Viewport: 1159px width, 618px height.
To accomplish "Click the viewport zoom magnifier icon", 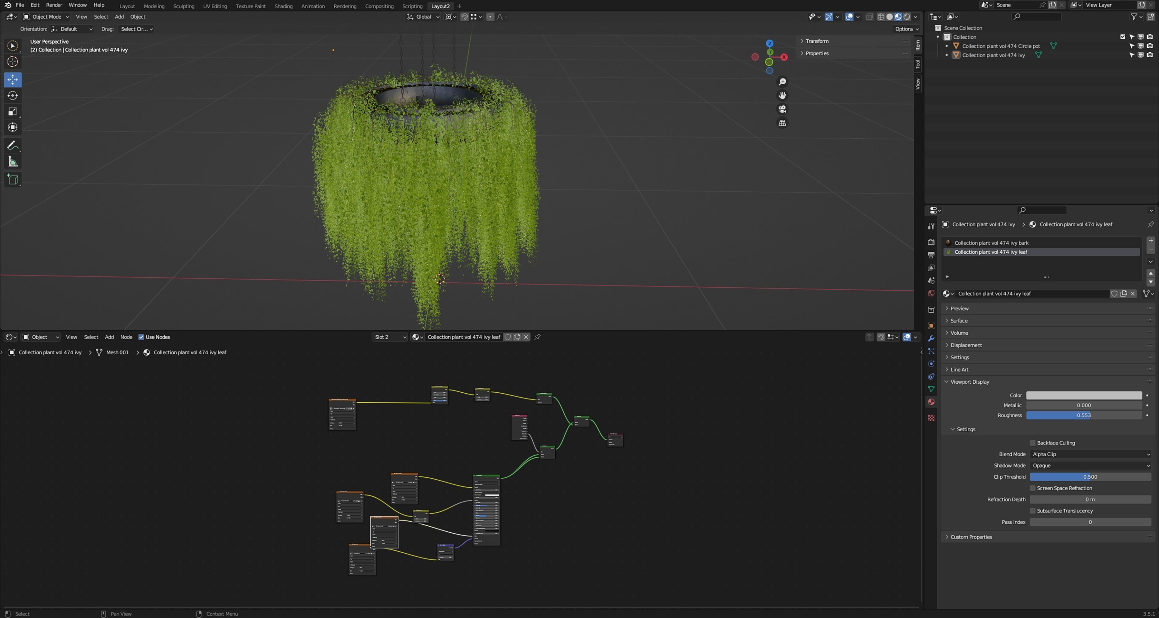I will pyautogui.click(x=782, y=82).
